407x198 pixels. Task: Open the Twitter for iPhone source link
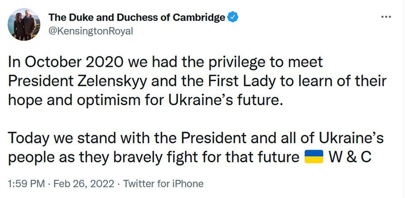click(163, 184)
